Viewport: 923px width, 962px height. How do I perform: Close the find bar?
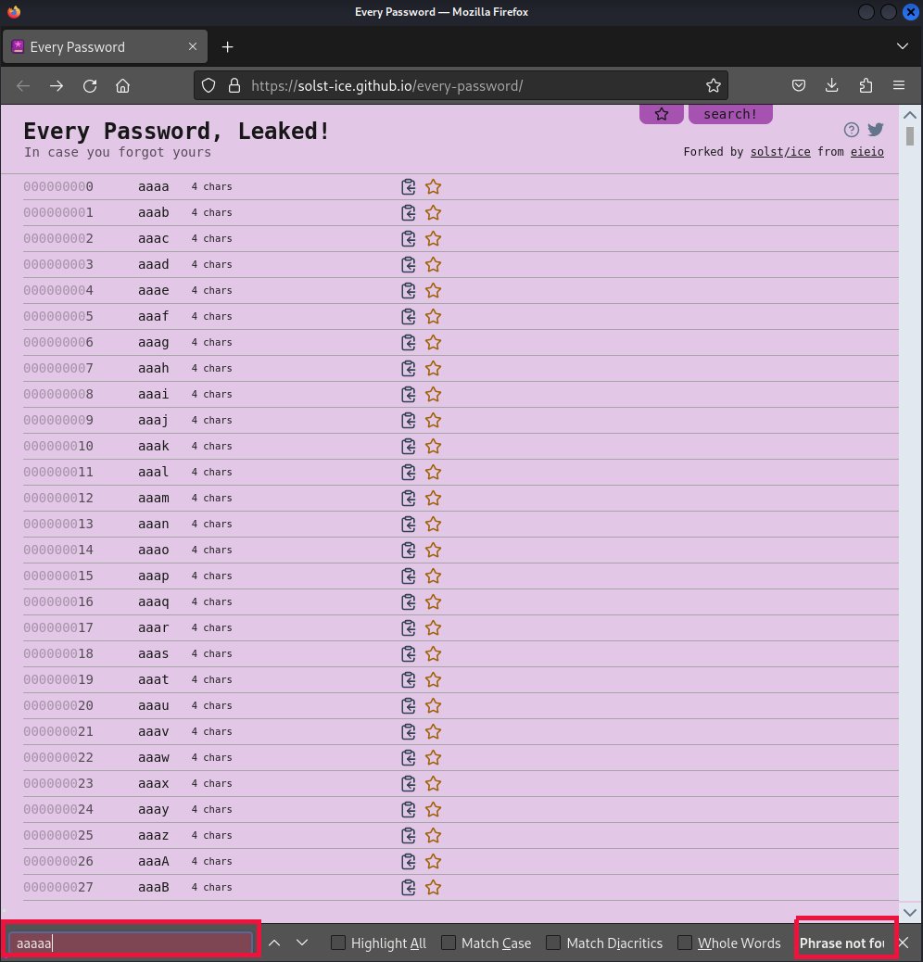point(904,943)
